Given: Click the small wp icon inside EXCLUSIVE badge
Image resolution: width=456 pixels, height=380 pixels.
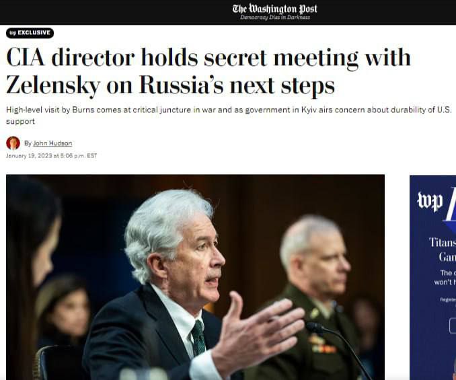Looking at the screenshot, I should tap(13, 33).
